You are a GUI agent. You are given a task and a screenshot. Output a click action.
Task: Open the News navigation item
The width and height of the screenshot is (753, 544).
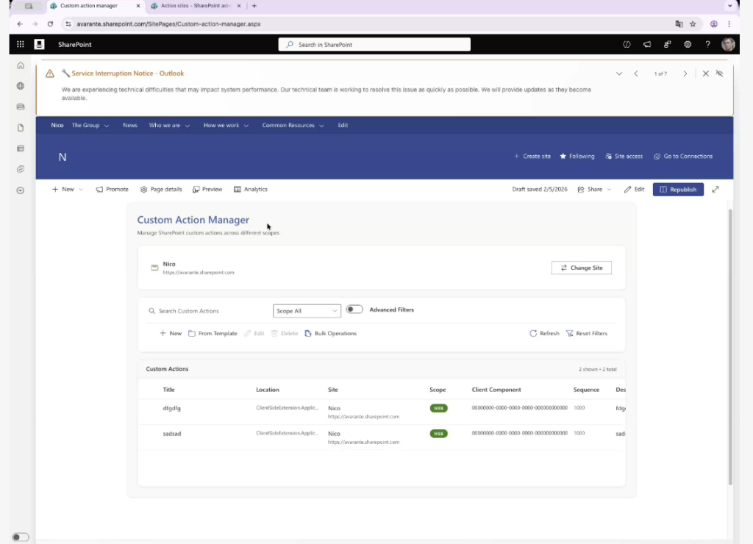point(130,126)
